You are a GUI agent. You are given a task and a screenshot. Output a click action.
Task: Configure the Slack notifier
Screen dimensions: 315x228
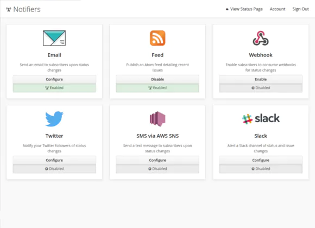pos(261,160)
